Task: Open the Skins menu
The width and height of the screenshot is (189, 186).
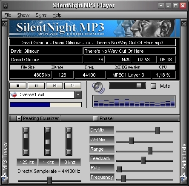Action: 41,15
